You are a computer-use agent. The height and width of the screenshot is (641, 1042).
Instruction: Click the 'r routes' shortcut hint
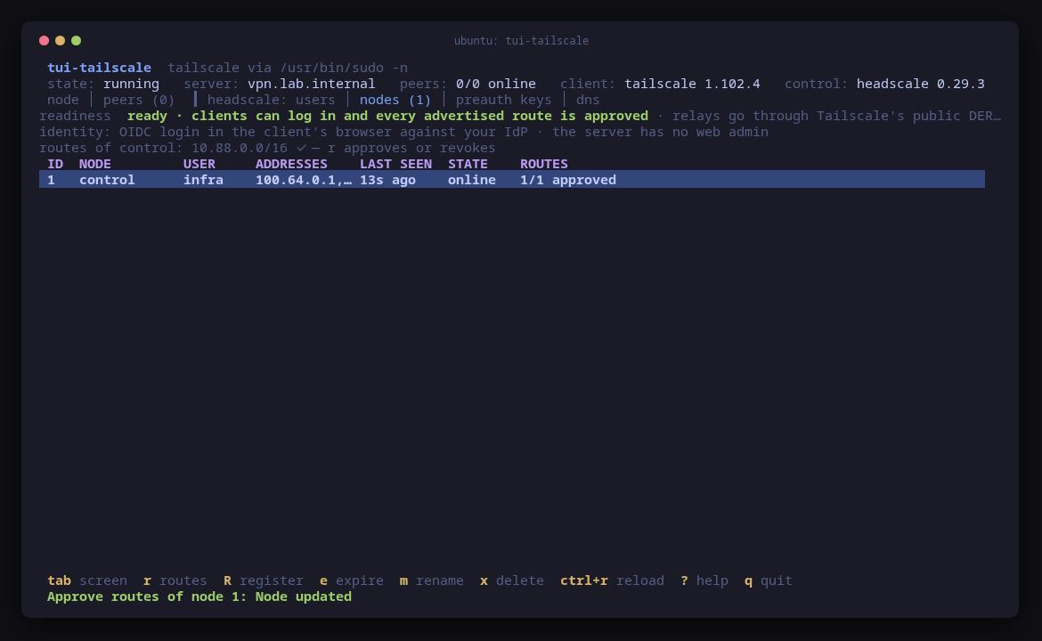175,580
